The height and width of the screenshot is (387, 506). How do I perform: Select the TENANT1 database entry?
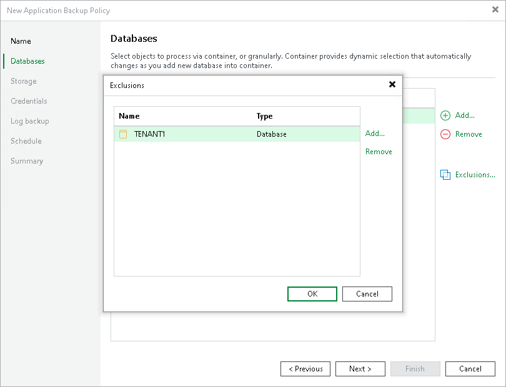pos(150,134)
